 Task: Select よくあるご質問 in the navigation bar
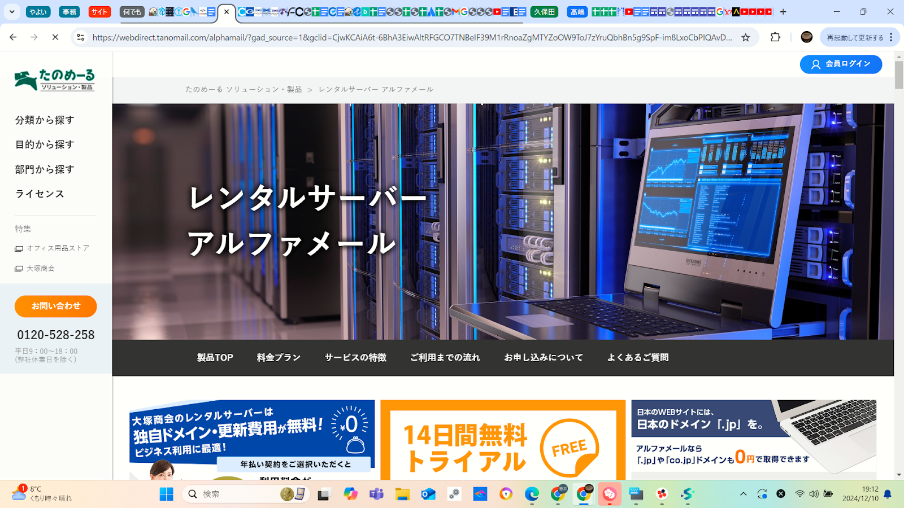click(x=638, y=358)
